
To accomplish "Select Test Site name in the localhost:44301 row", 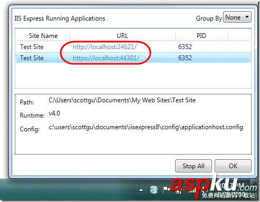I will 32,58.
